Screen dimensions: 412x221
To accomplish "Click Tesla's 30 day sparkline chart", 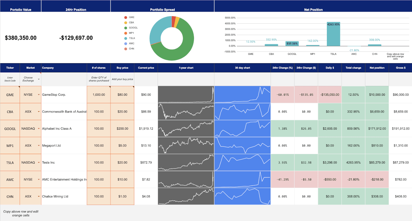I will click(242, 163).
